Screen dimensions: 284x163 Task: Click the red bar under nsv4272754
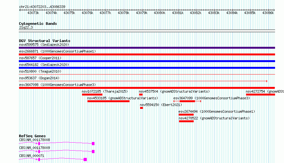tap(260, 95)
